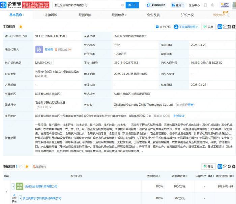Click the 光合创想 shareholder logo

pyautogui.click(x=20, y=186)
